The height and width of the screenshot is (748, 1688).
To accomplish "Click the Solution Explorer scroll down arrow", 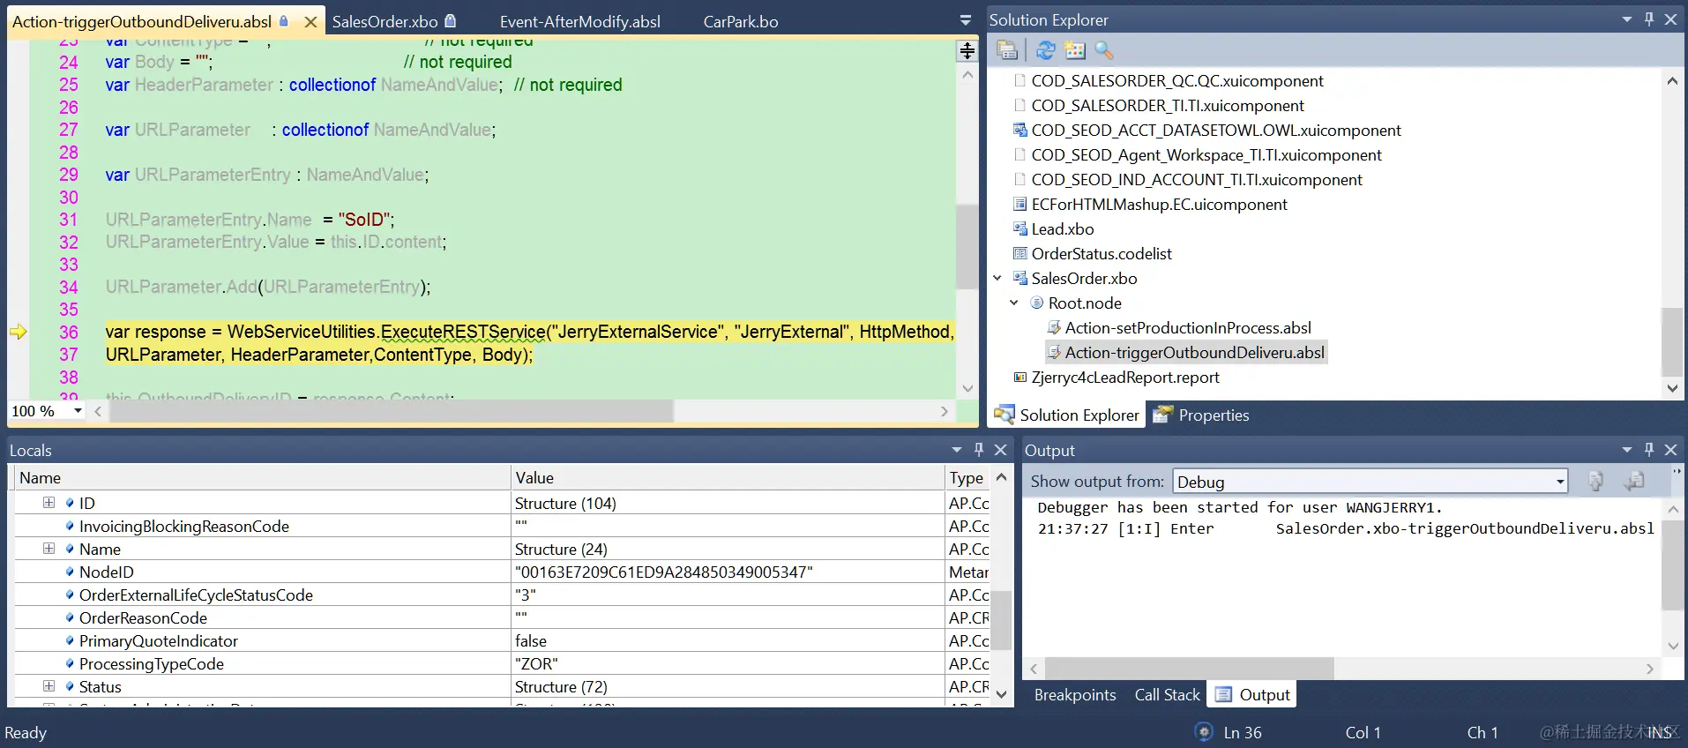I will tap(1672, 387).
